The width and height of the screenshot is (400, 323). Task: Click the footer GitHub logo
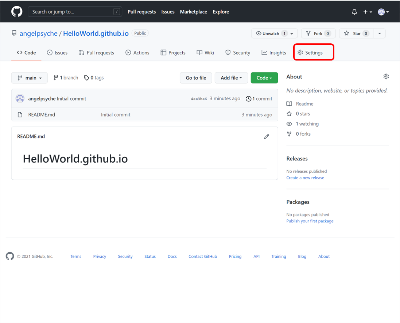(10, 256)
